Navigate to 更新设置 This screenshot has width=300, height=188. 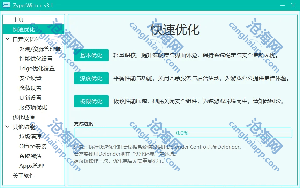[30, 98]
